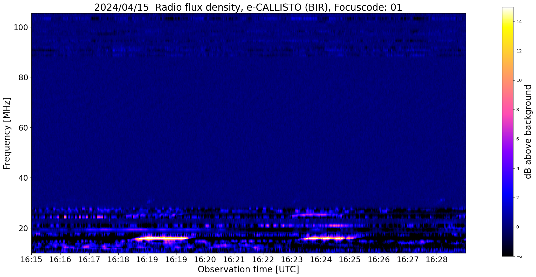Click the bright yellow burst above 16:24
Viewport: 536px width, 277px height.
pos(327,238)
